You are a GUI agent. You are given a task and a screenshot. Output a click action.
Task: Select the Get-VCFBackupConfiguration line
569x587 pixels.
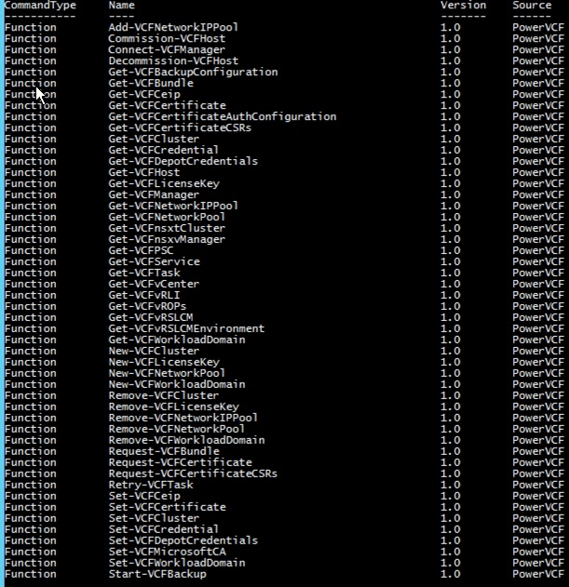click(x=192, y=72)
